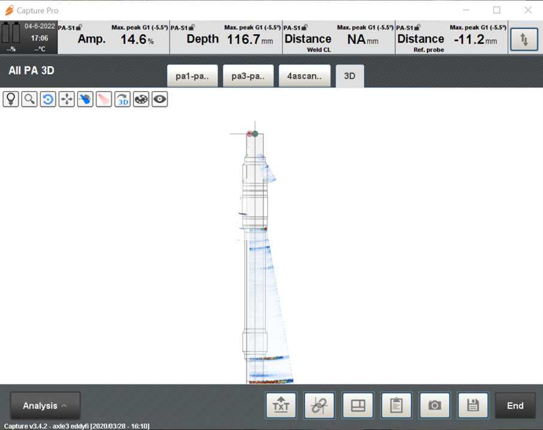
Task: Click the battery status indicator
Action: point(11,33)
